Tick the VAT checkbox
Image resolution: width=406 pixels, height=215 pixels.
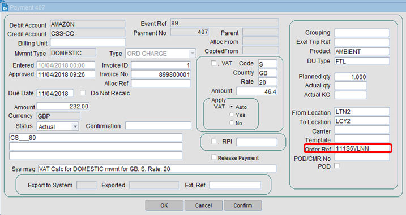[213, 63]
